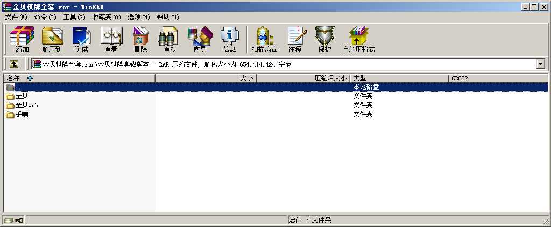Click the 自解压格式 (SFX) icon
The height and width of the screenshot is (227, 551).
click(359, 39)
